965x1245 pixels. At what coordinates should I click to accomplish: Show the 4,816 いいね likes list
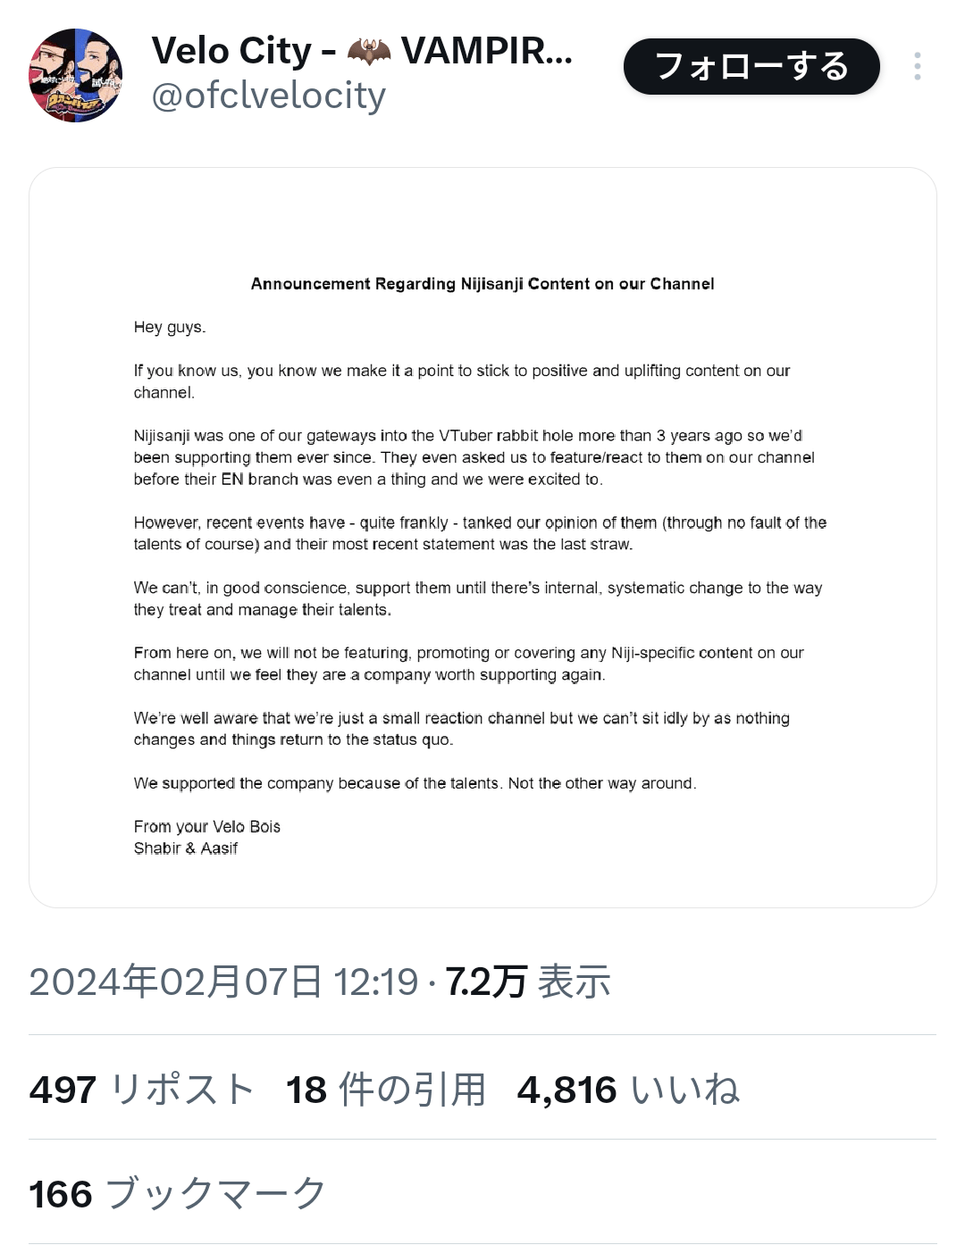628,1090
